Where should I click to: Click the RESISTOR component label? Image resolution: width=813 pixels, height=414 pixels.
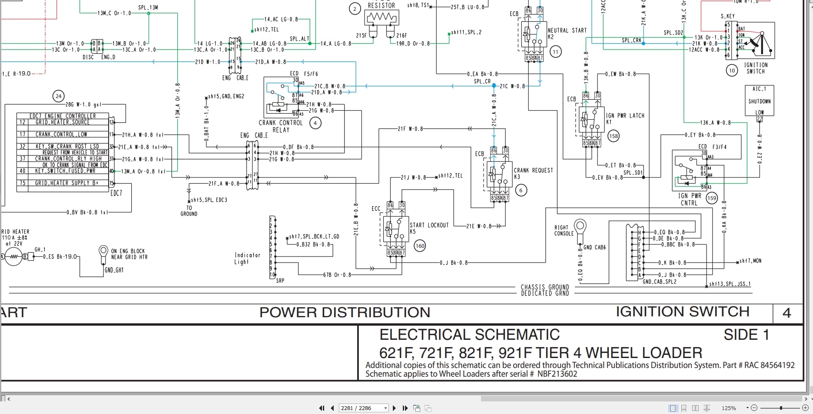tap(382, 6)
